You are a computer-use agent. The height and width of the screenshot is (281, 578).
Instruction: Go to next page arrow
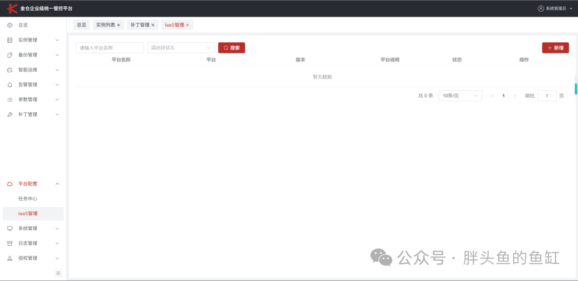click(x=514, y=96)
